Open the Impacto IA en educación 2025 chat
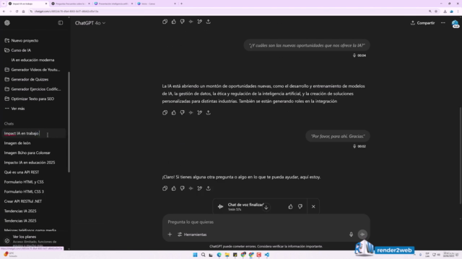The width and height of the screenshot is (462, 259). pyautogui.click(x=30, y=163)
